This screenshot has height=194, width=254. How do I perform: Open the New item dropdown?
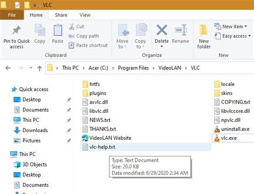231,26
